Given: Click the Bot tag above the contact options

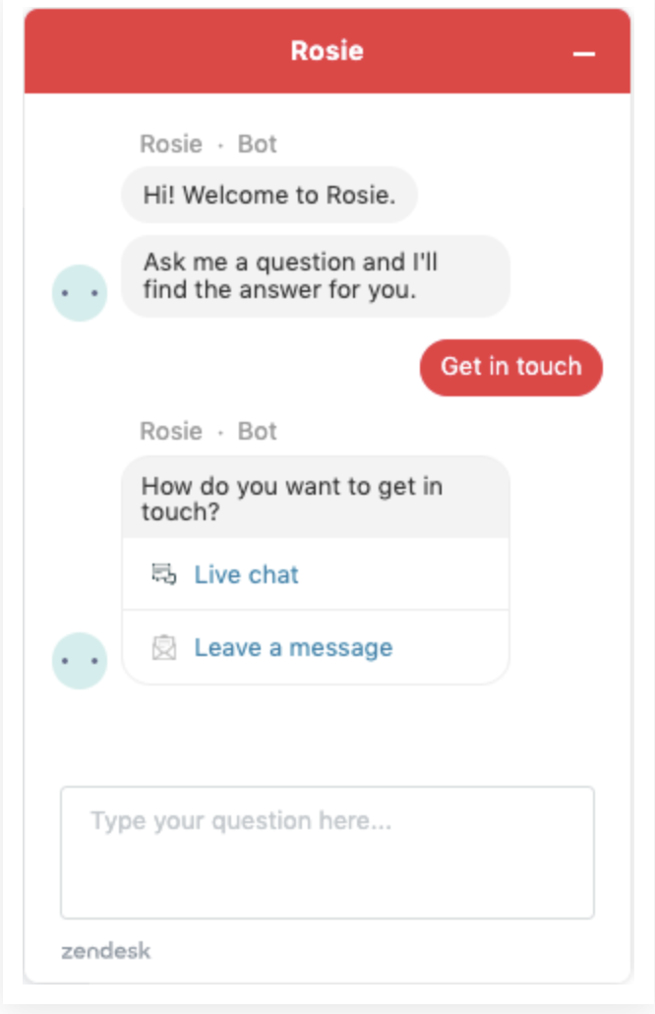Looking at the screenshot, I should click(258, 432).
